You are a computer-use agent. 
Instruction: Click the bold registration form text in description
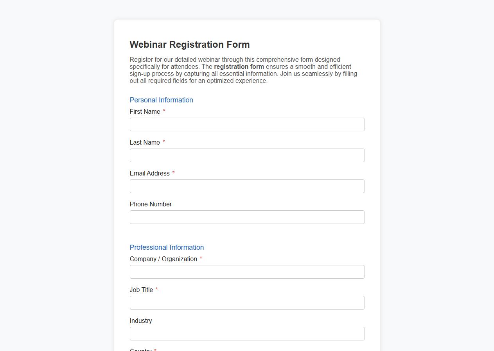pyautogui.click(x=239, y=66)
